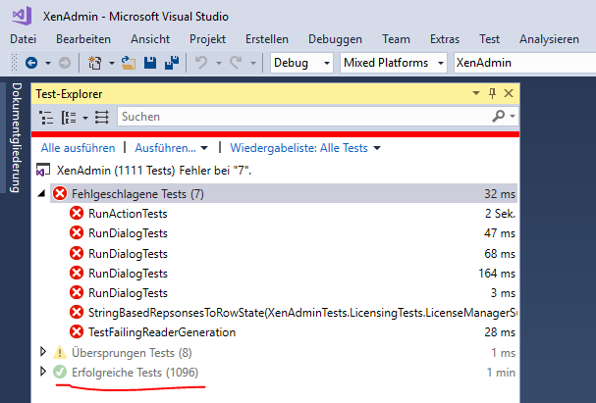Open the Mixed Platforms dropdown

394,63
